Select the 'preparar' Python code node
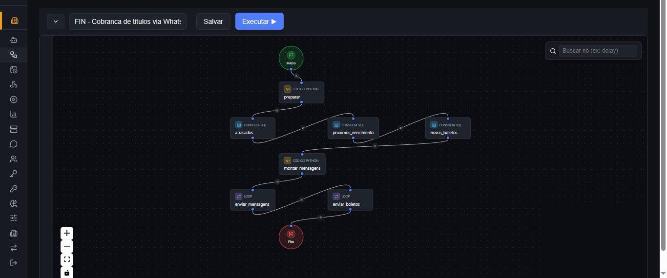This screenshot has height=278, width=667. 301,92
